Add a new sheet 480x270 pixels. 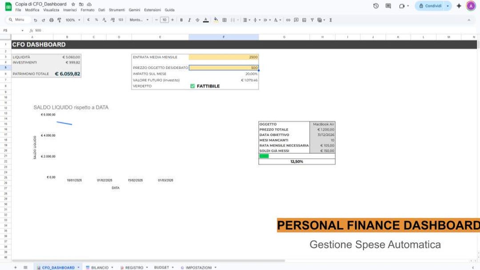[15, 267]
